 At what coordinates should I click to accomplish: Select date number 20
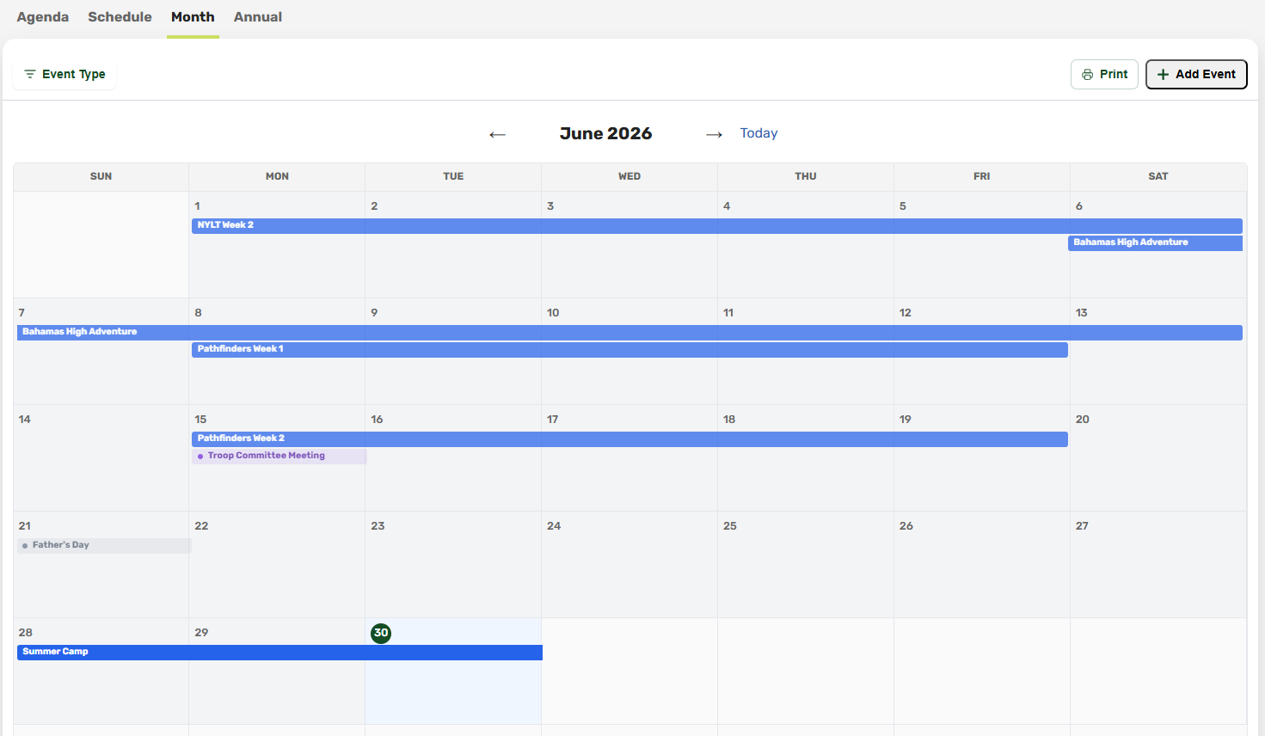(1082, 420)
